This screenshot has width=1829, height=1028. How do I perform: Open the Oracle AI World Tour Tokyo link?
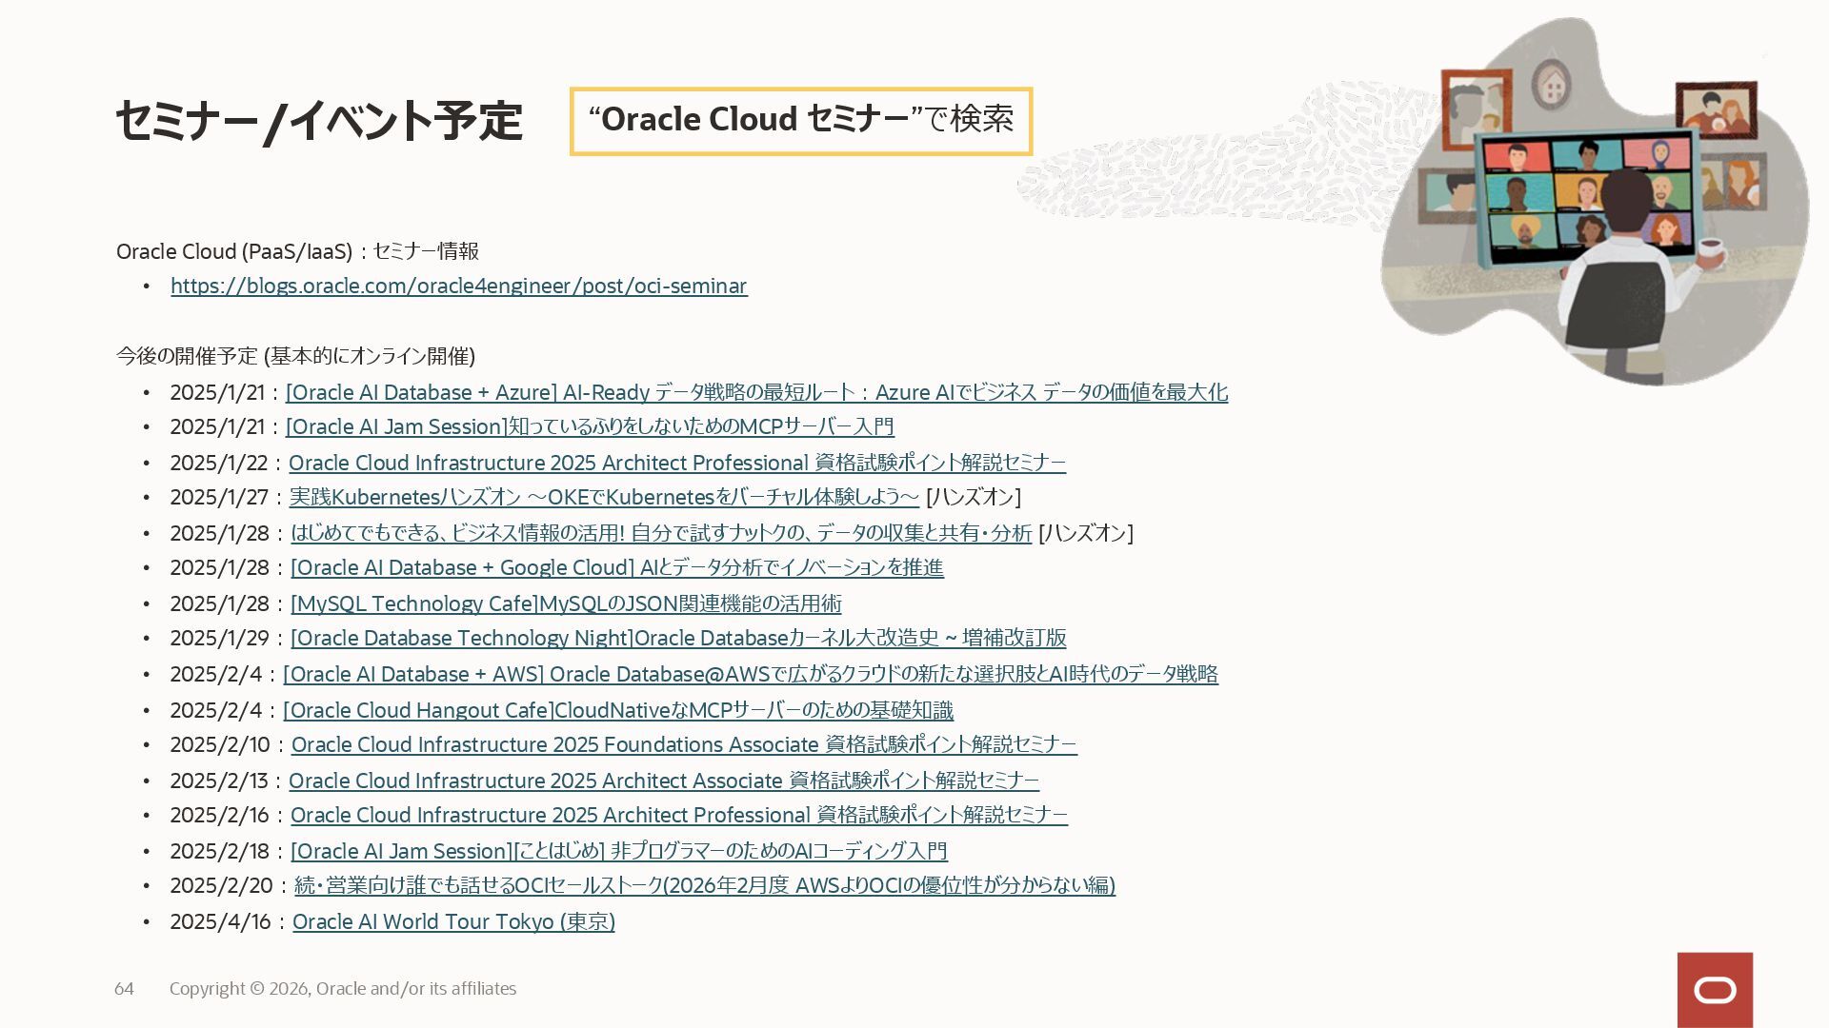pyautogui.click(x=453, y=921)
